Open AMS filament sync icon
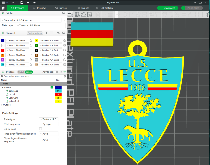 point(58,33)
